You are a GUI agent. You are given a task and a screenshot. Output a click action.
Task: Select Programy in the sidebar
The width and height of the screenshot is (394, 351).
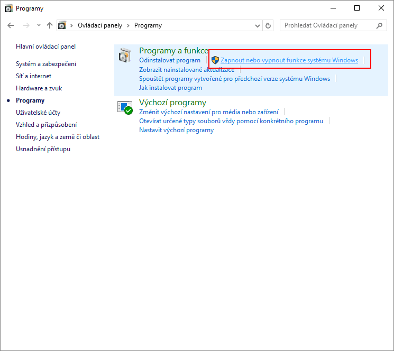(30, 100)
